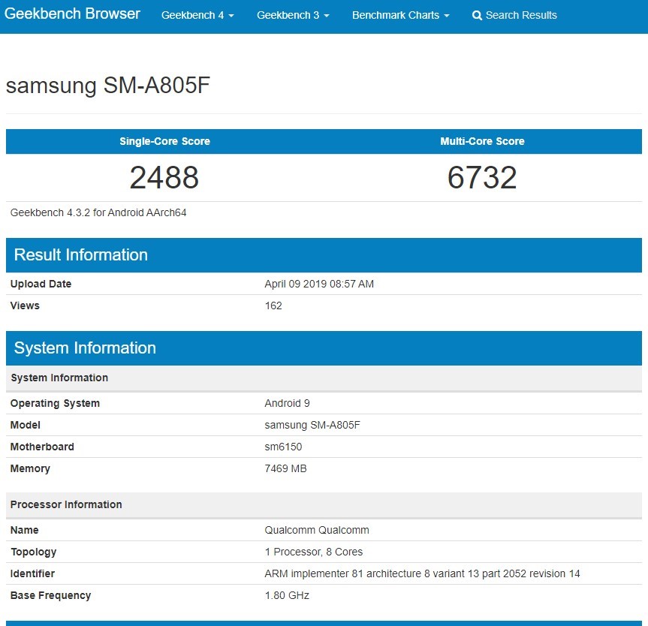Click the Result Information section header
The height and width of the screenshot is (626, 648).
(324, 255)
